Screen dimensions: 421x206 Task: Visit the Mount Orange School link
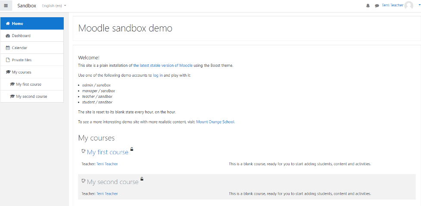[215, 122]
